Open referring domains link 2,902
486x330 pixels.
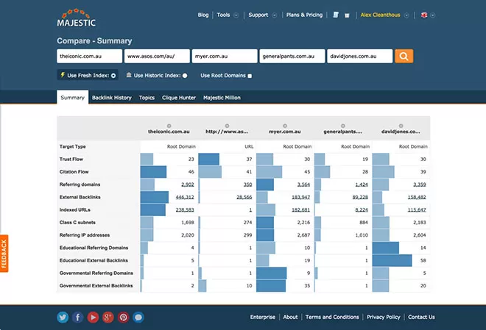188,184
